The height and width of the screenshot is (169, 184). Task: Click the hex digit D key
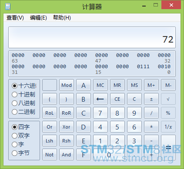click(84, 127)
